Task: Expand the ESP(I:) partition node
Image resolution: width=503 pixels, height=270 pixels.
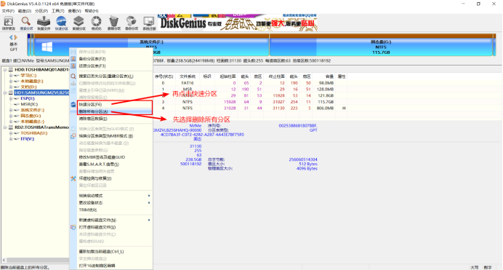Action: click(11, 98)
